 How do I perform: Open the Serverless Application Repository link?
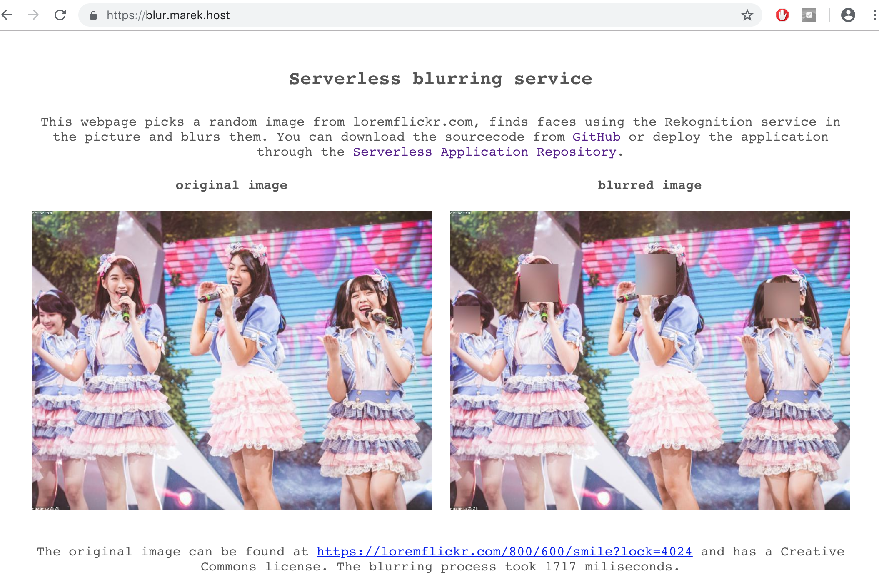pyautogui.click(x=484, y=152)
